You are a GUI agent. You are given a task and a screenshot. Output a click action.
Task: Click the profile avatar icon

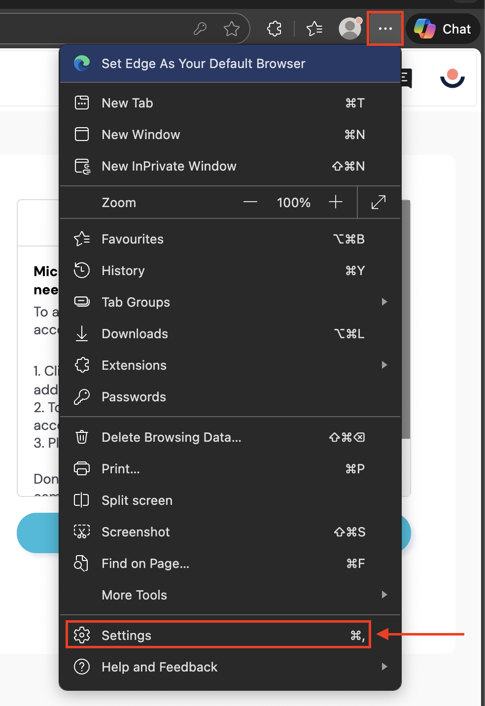[x=350, y=29]
